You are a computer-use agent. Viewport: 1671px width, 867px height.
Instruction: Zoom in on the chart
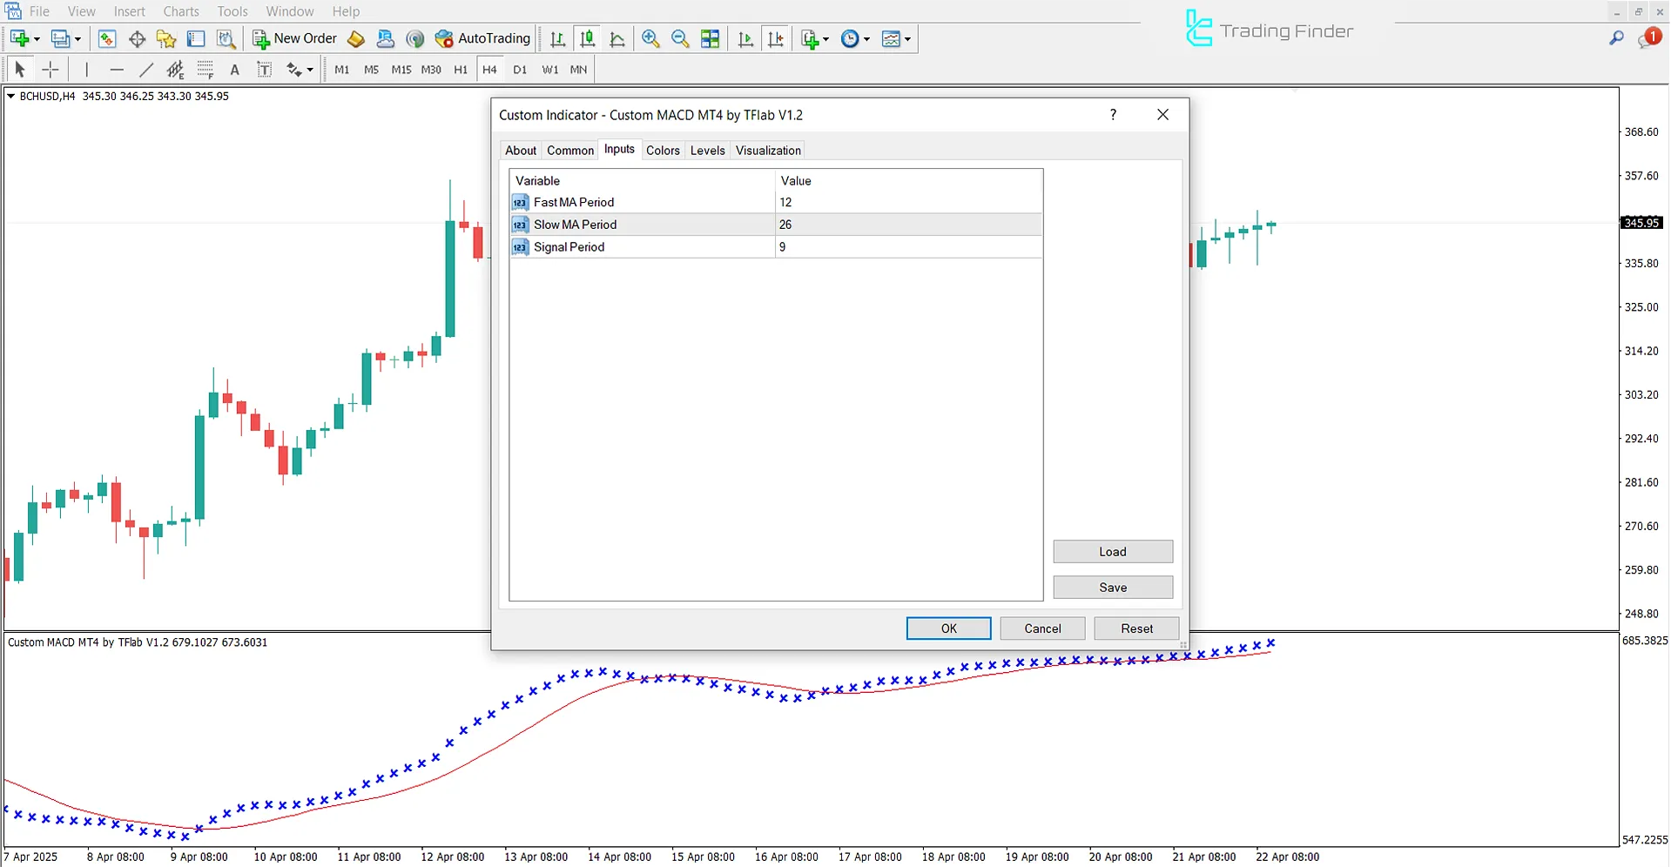point(650,38)
